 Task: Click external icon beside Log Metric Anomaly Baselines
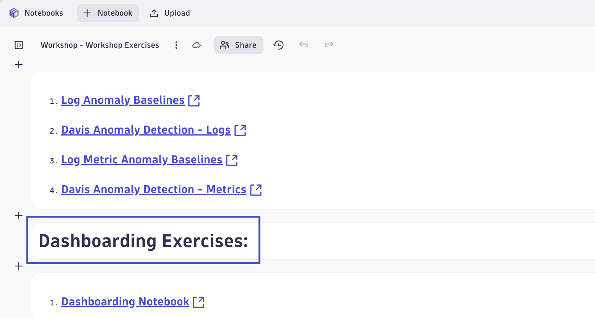232,160
